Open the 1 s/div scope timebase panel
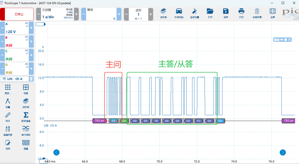Viewport: 299px width, 164px height. [57, 14]
